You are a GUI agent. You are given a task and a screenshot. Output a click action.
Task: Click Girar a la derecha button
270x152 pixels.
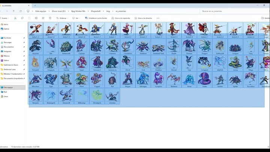[x=143, y=18]
